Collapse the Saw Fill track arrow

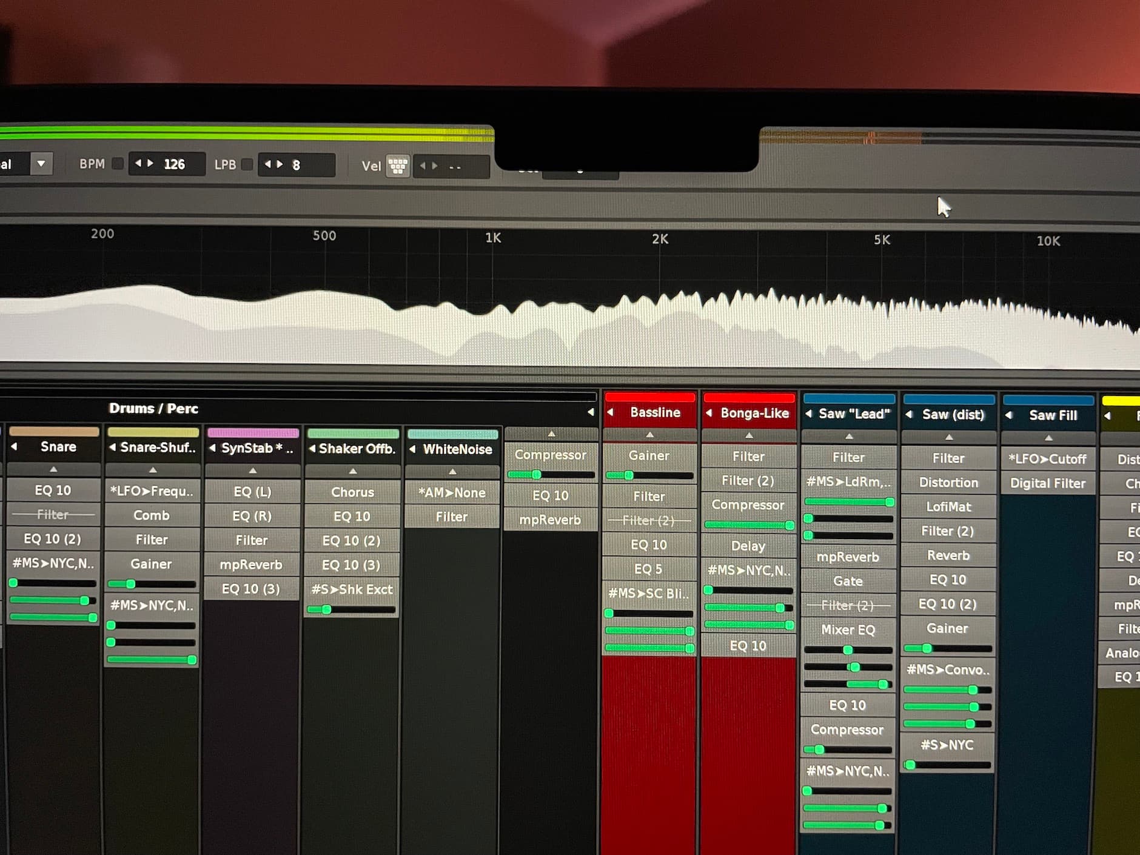(x=1009, y=415)
